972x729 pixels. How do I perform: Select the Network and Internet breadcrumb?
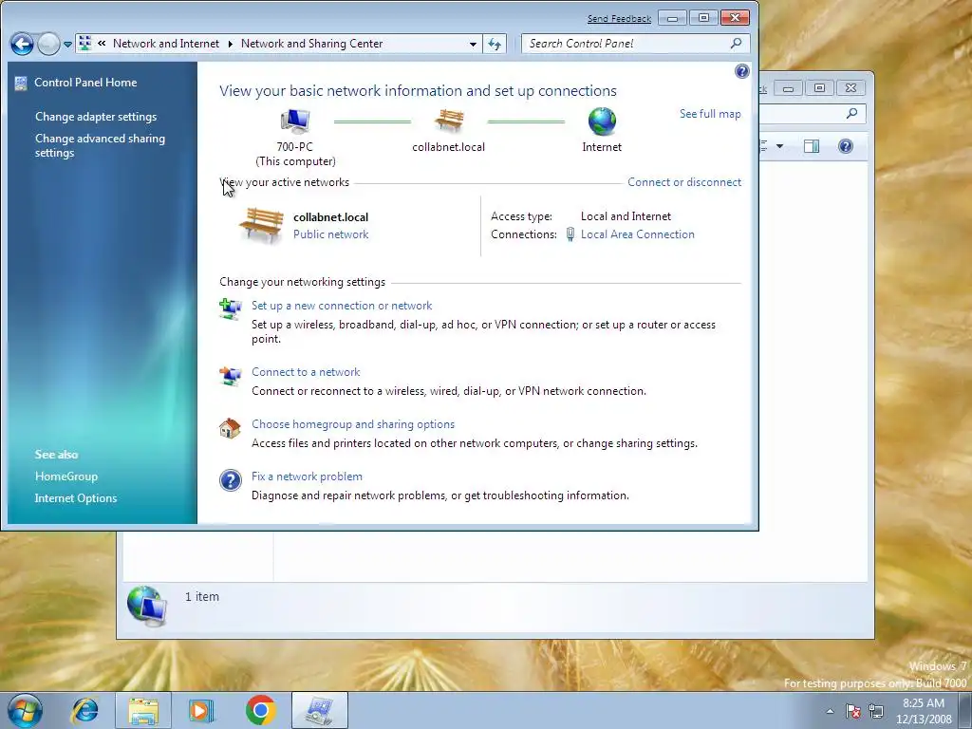(166, 44)
